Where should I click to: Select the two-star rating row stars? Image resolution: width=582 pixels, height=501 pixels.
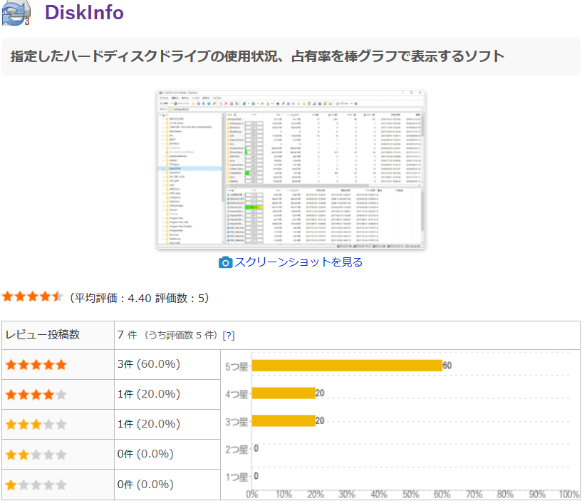coord(36,455)
